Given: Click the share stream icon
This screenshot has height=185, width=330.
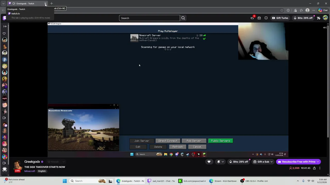Looking at the screenshot, I should pyautogui.click(x=314, y=168).
